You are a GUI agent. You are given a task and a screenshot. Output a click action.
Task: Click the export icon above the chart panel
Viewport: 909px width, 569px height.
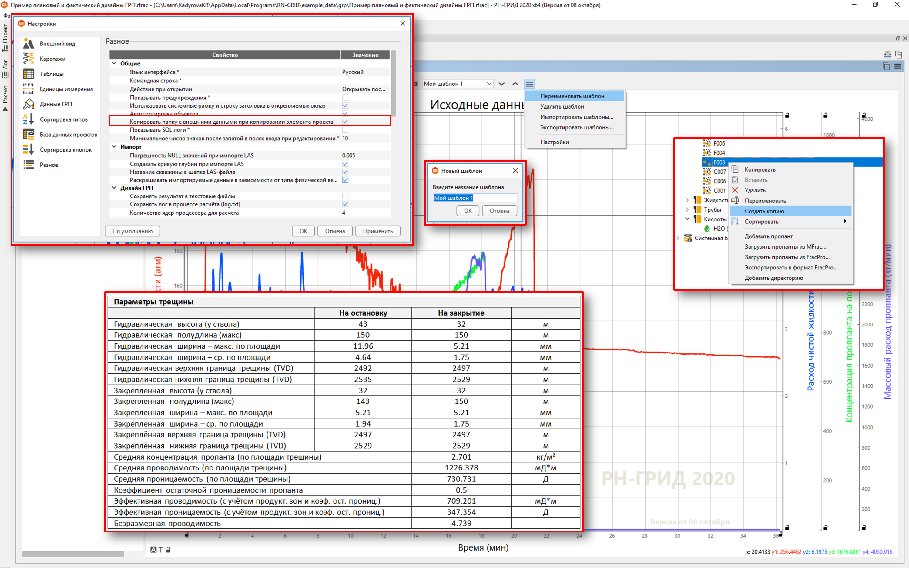pyautogui.click(x=887, y=54)
